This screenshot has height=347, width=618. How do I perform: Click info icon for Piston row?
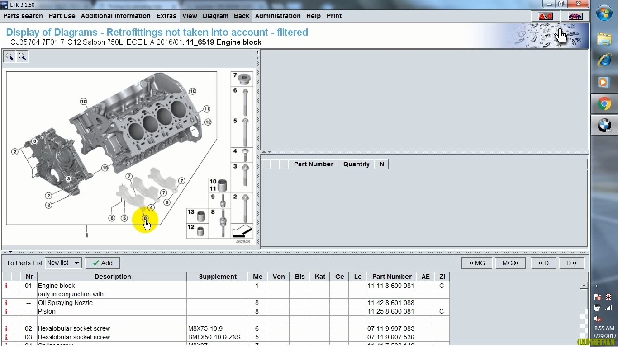[6, 311]
